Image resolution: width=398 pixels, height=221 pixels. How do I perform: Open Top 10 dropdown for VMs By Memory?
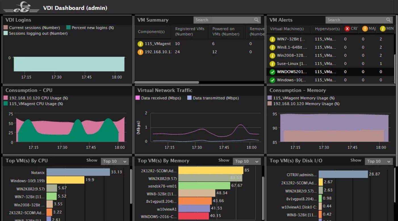click(x=247, y=161)
